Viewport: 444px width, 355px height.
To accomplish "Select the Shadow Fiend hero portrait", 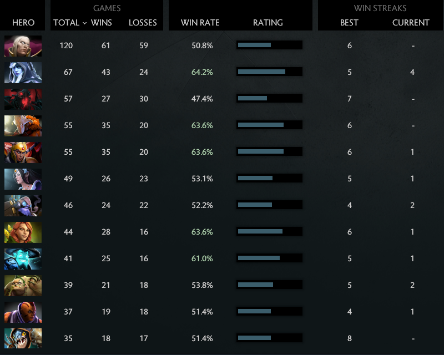I will pos(20,98).
